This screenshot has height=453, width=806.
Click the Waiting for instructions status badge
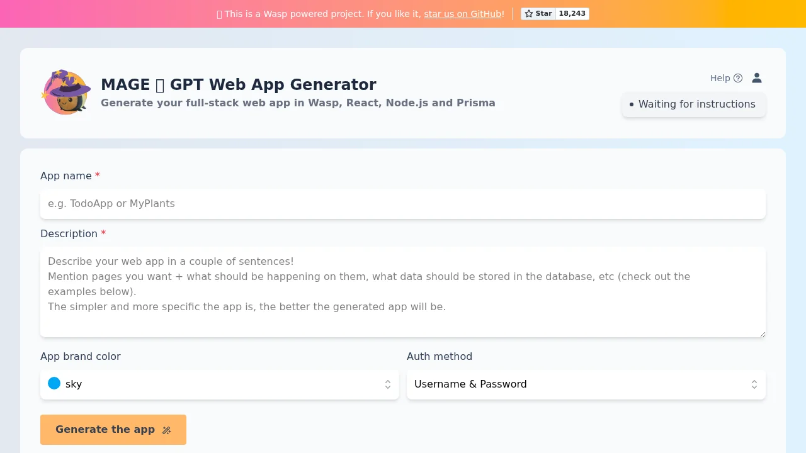(x=693, y=104)
